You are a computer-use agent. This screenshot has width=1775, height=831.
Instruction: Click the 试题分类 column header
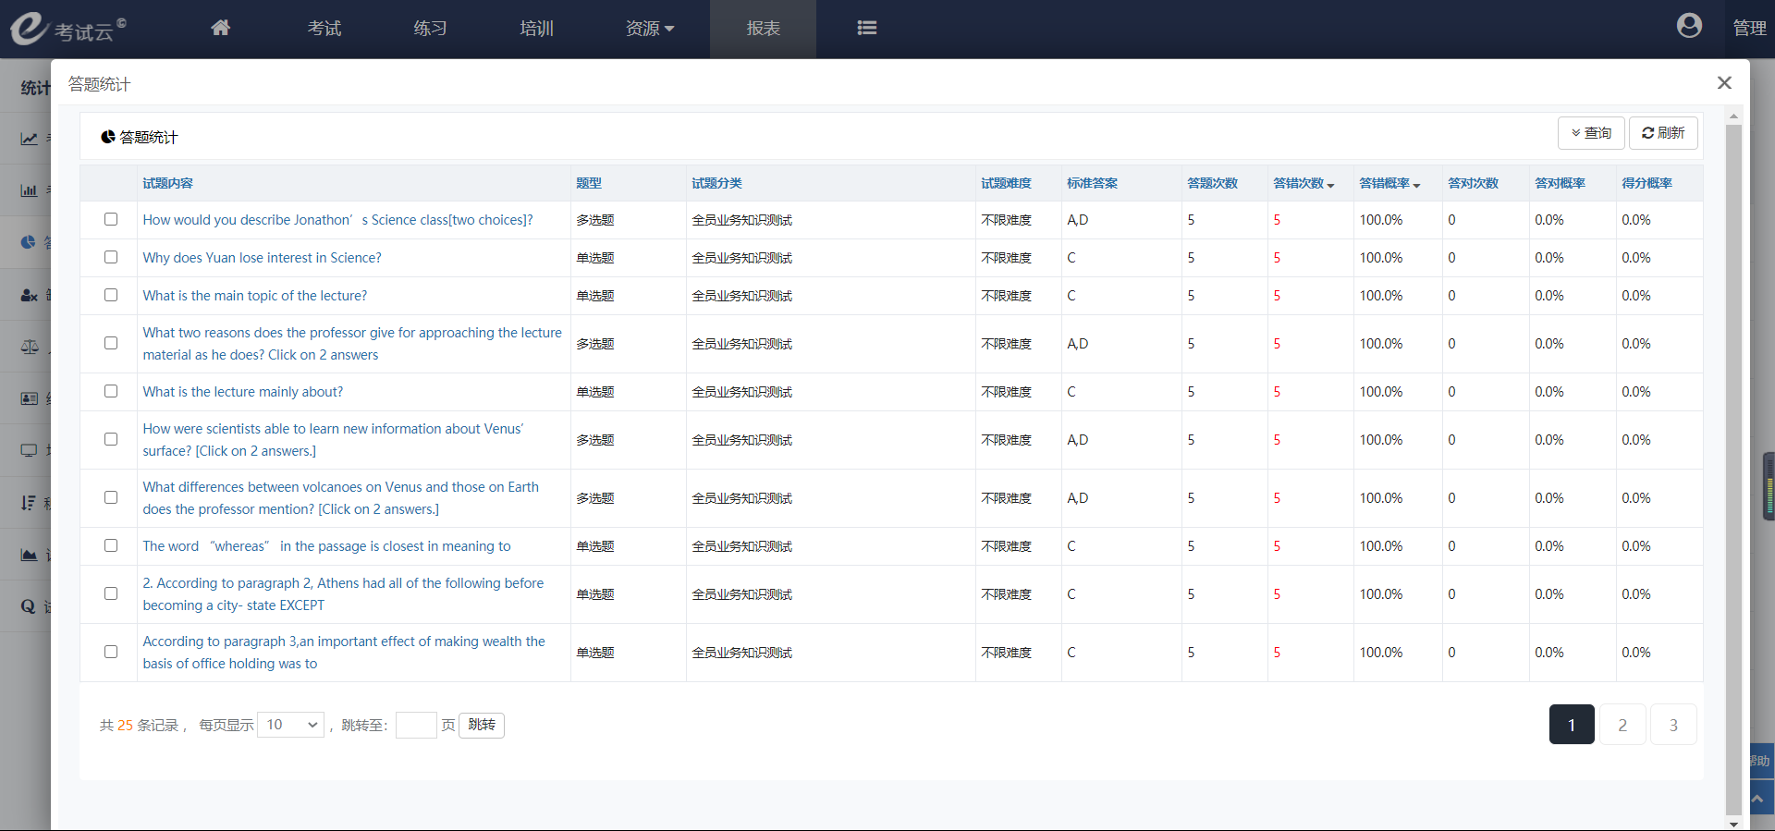pos(716,183)
